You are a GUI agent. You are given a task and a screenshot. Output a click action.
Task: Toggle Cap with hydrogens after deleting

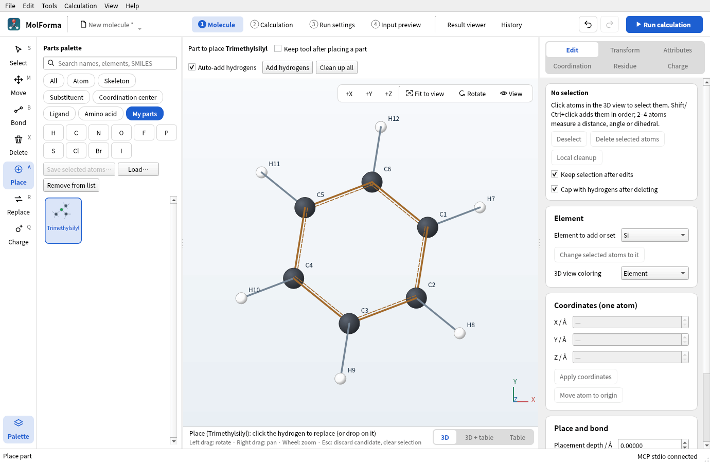pos(555,189)
